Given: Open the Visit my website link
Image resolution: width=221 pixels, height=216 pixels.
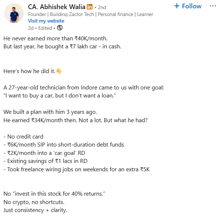Looking at the screenshot, I should coord(46,21).
